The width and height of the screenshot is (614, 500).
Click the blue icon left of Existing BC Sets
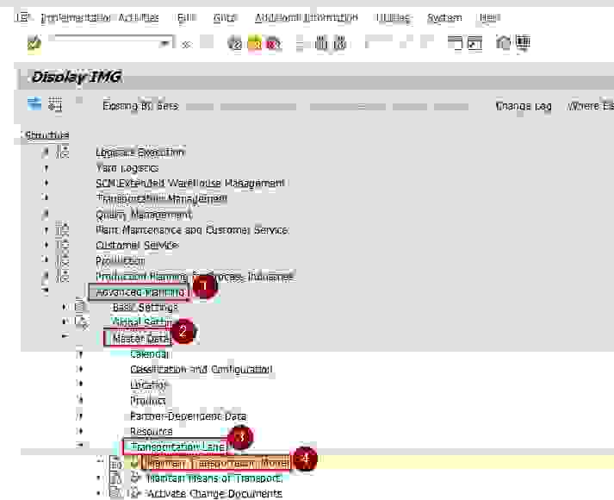tap(34, 104)
